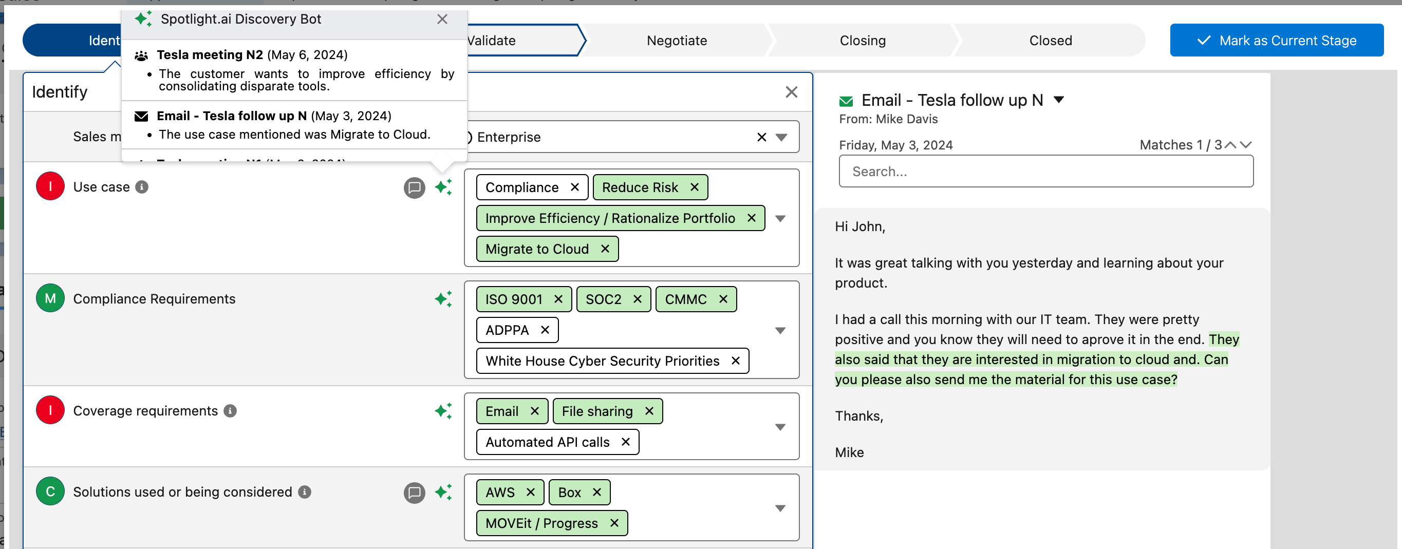
Task: Open comment bubble for Solutions used row
Action: tap(414, 493)
